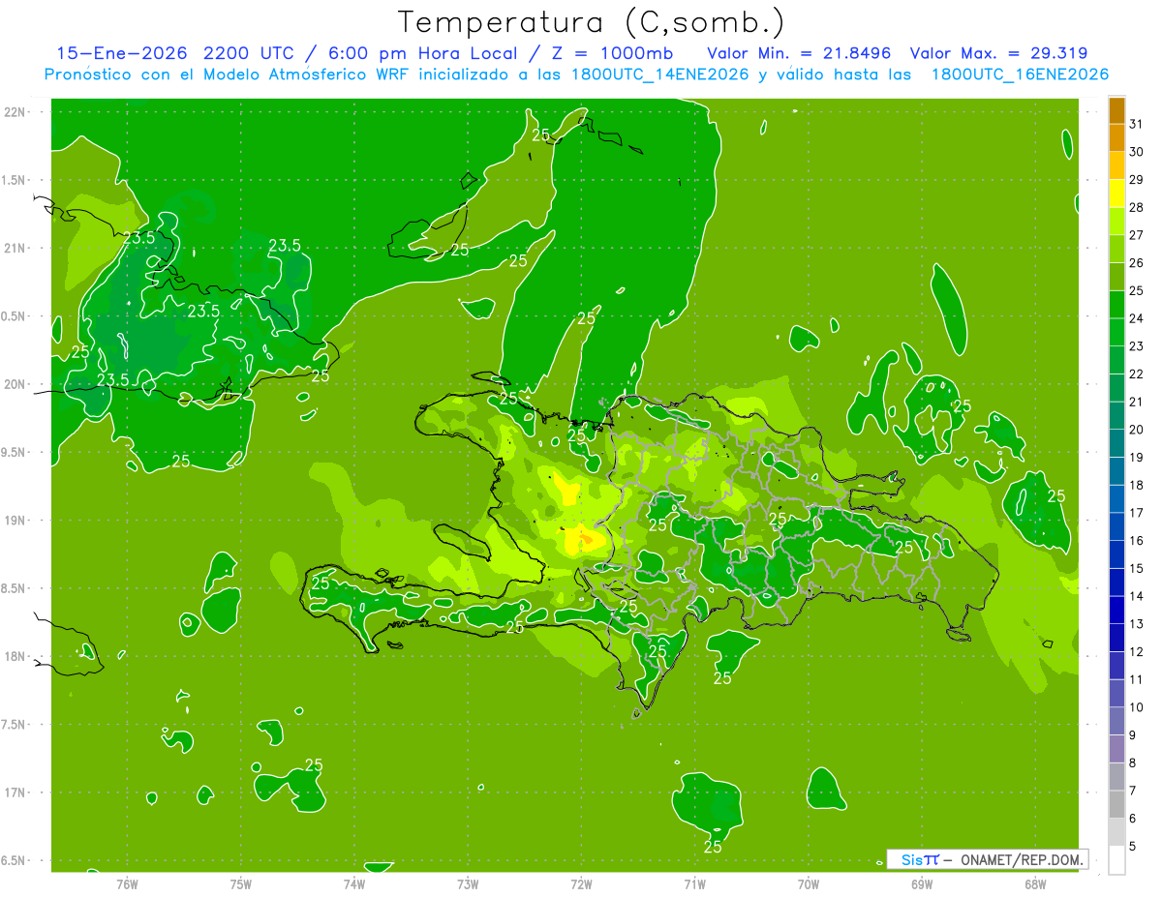This screenshot has width=1162, height=897.
Task: Click the "21N" latitude axis label
Action: [16, 248]
